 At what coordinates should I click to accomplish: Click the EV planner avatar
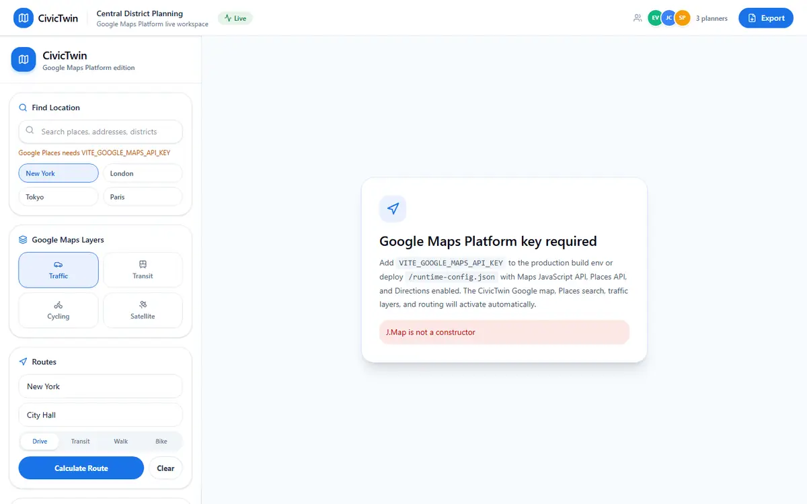(x=655, y=18)
